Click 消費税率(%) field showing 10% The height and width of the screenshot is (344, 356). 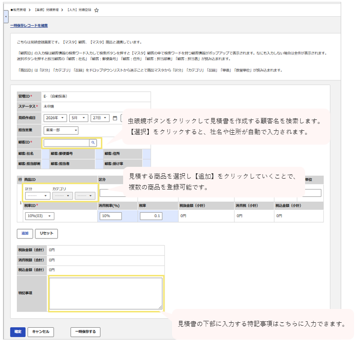click(111, 216)
